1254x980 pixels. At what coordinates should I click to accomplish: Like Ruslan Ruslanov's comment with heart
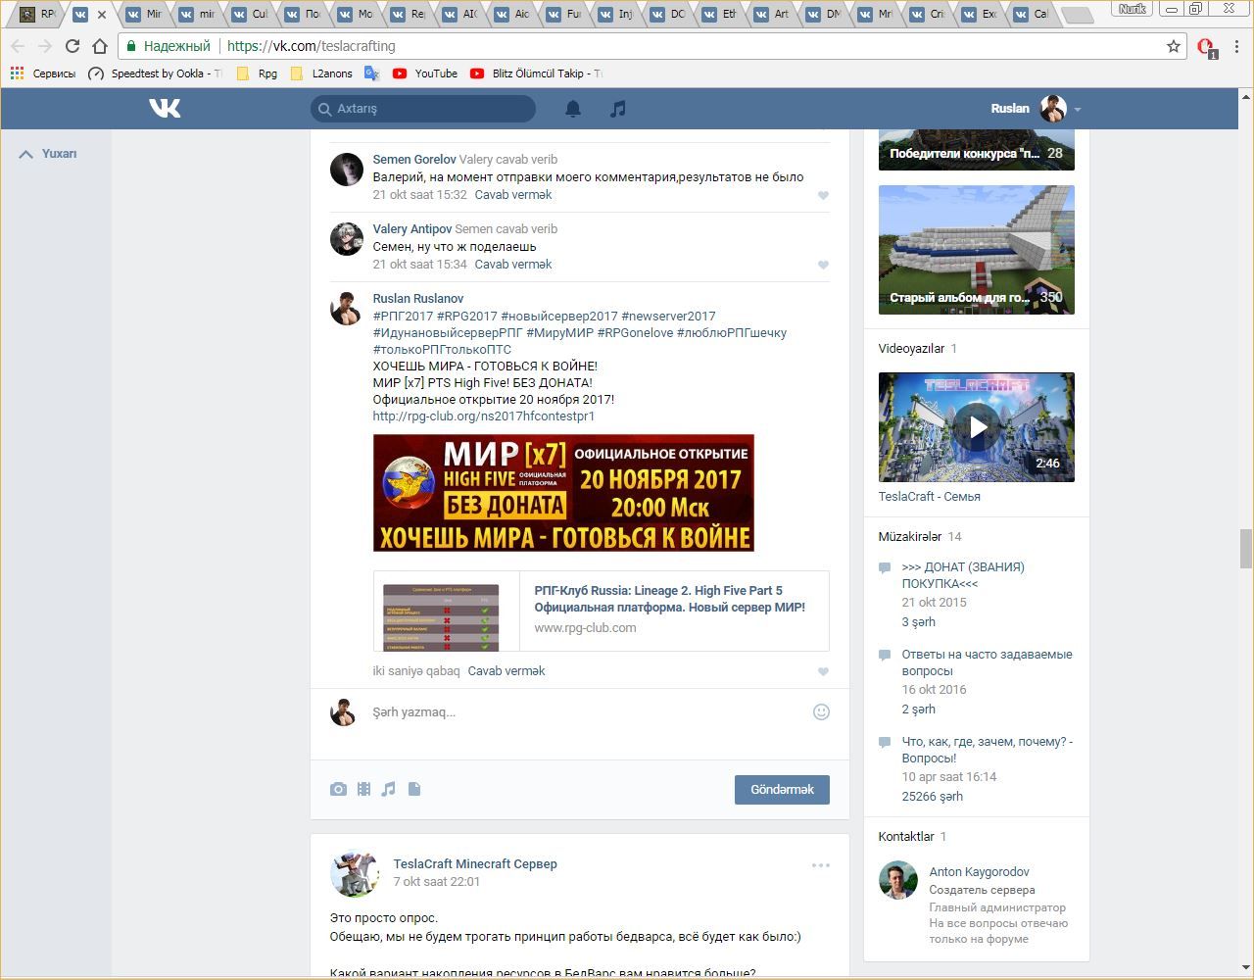823,671
